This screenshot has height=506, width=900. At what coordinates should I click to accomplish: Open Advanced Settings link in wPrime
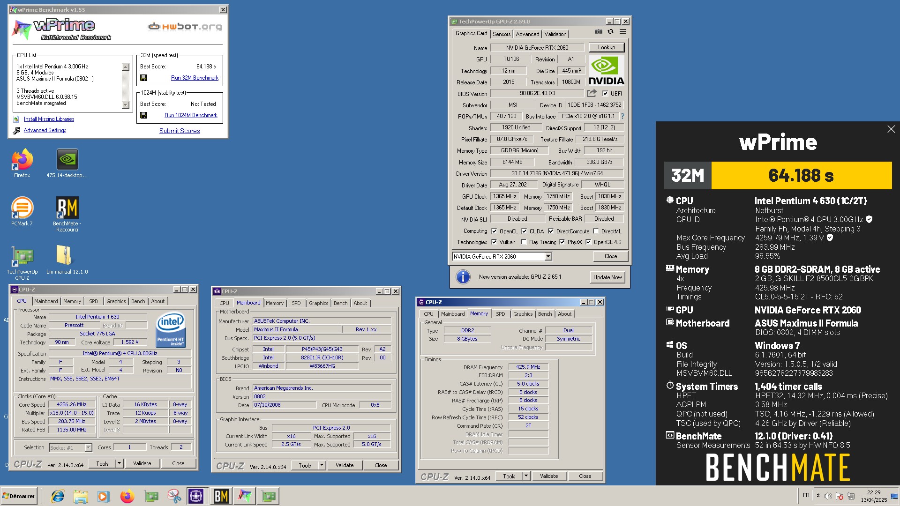pyautogui.click(x=45, y=130)
